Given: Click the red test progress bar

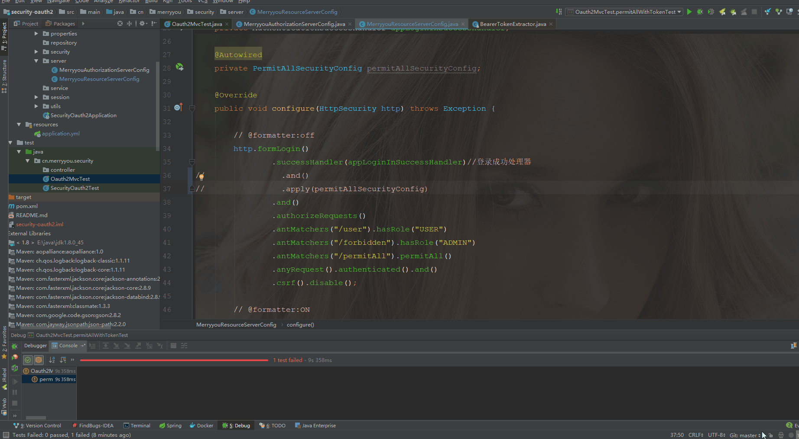Looking at the screenshot, I should coord(173,360).
